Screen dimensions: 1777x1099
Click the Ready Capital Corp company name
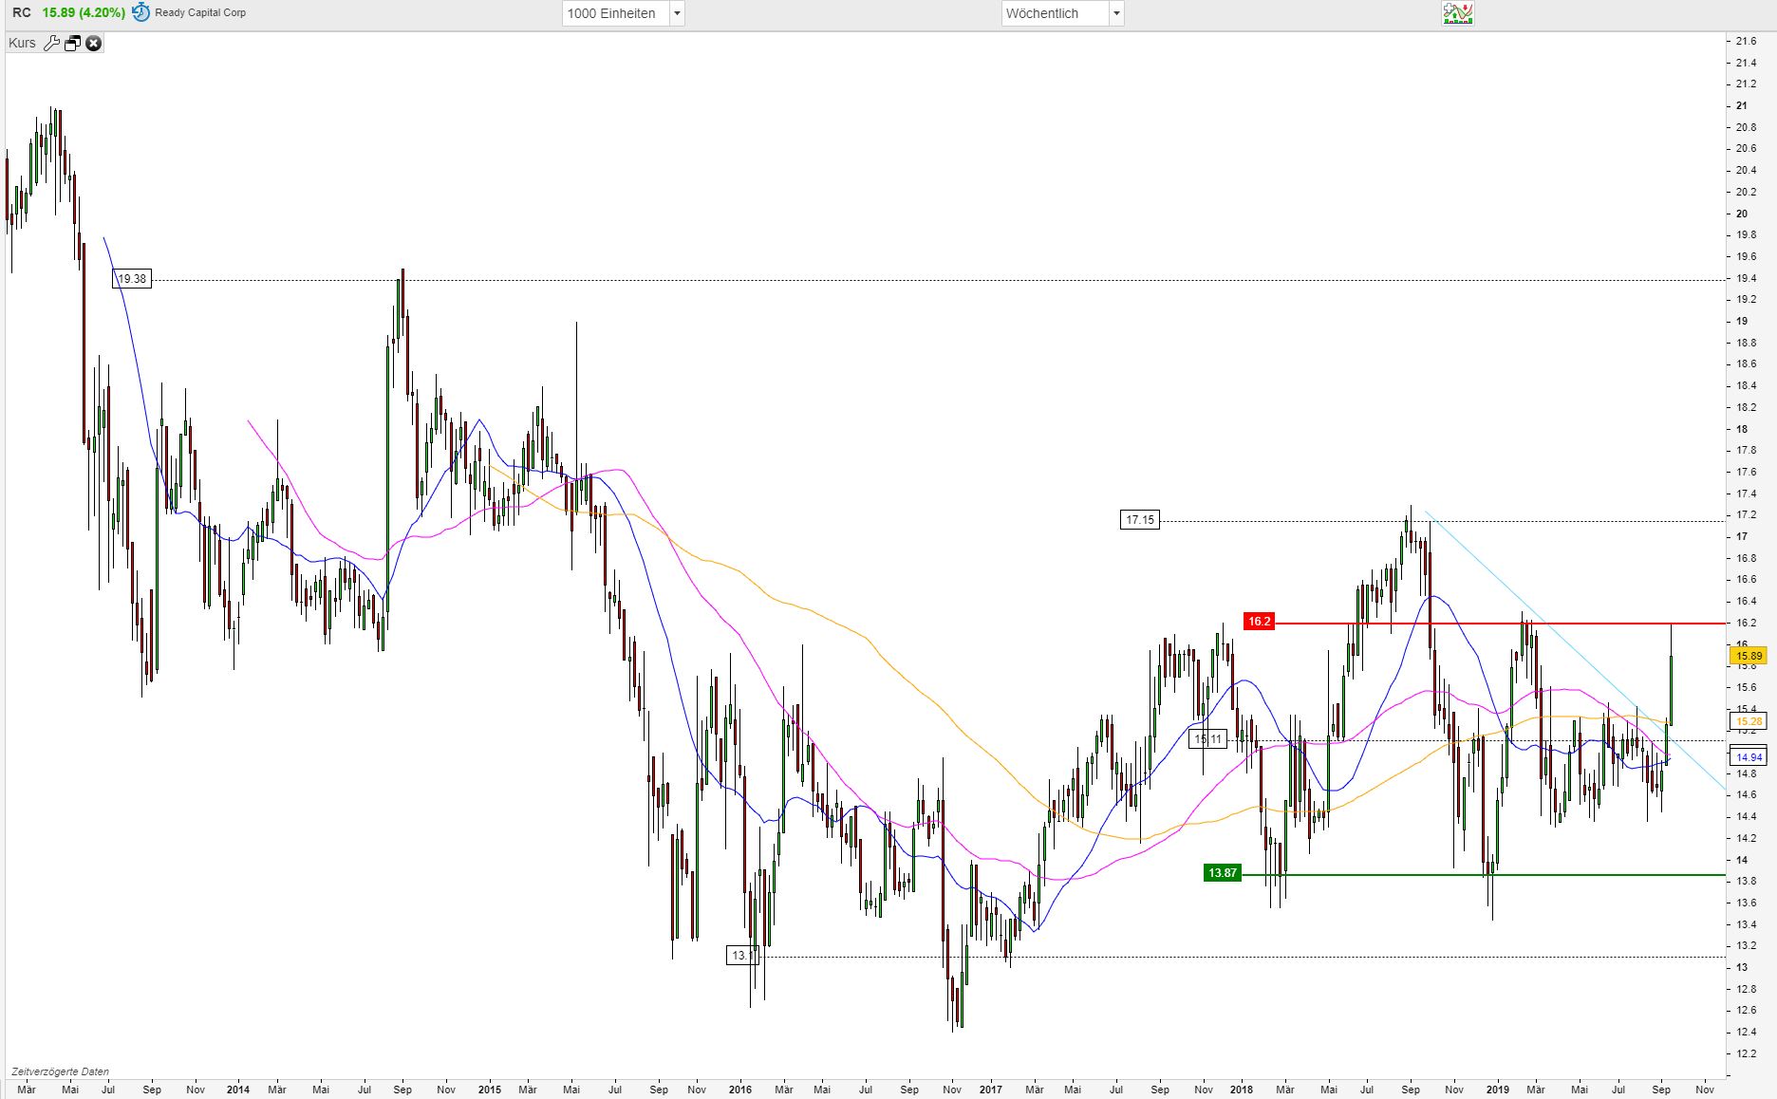pyautogui.click(x=199, y=12)
